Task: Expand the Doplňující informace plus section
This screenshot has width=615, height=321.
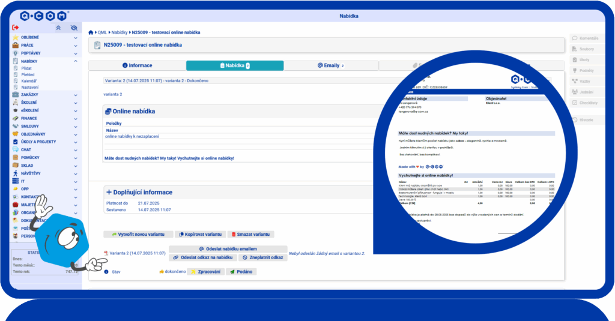Action: (x=109, y=192)
